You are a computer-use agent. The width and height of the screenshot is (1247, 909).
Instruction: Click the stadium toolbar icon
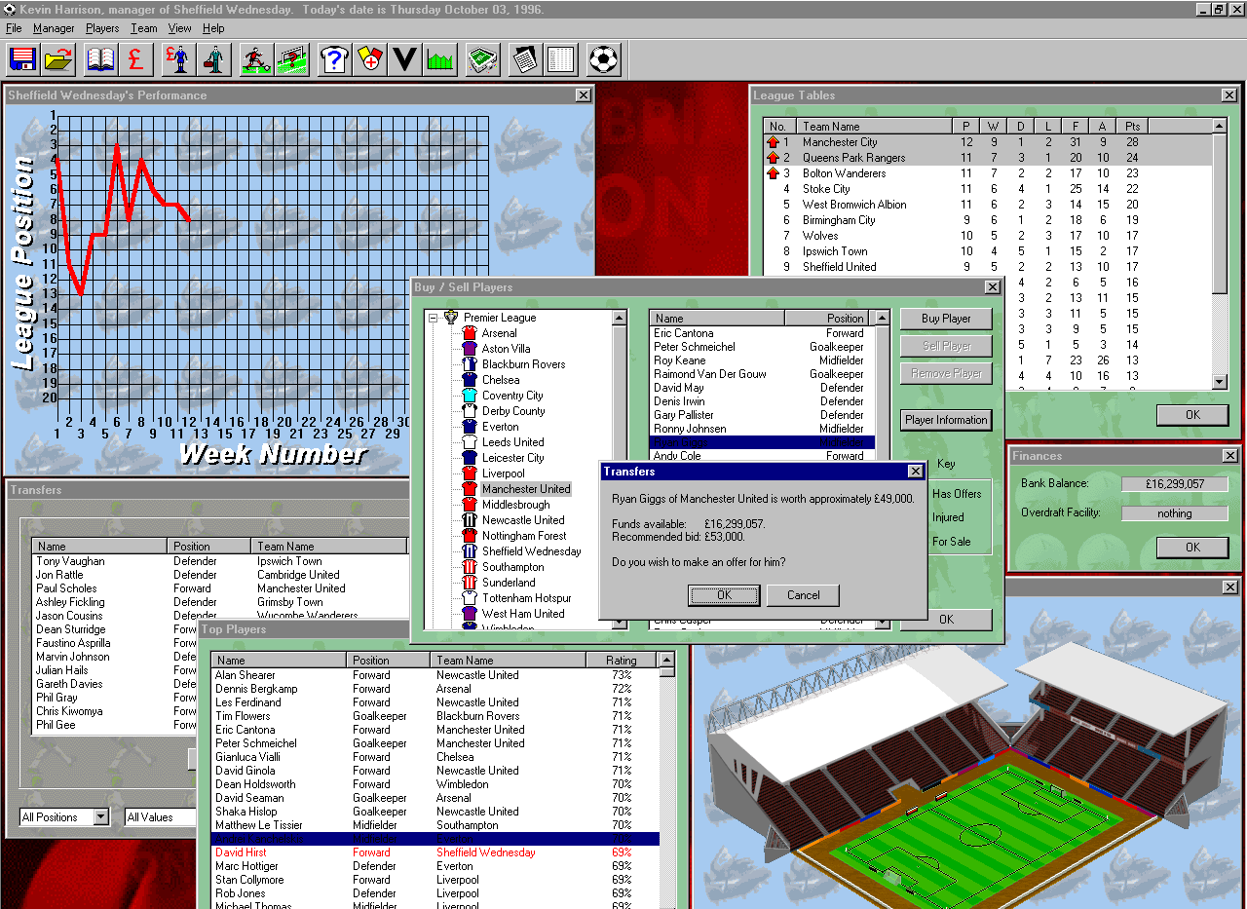pyautogui.click(x=483, y=59)
